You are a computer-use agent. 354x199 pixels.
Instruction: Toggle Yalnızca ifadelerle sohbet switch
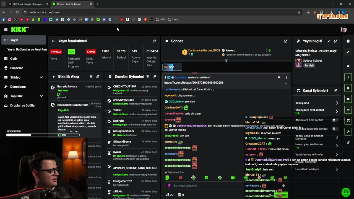point(335,129)
